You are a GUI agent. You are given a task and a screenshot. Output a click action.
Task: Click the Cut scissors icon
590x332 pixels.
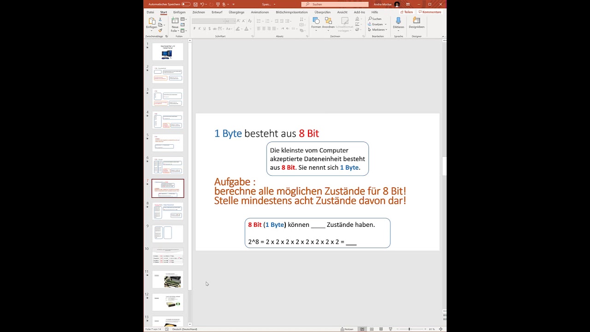(x=160, y=19)
